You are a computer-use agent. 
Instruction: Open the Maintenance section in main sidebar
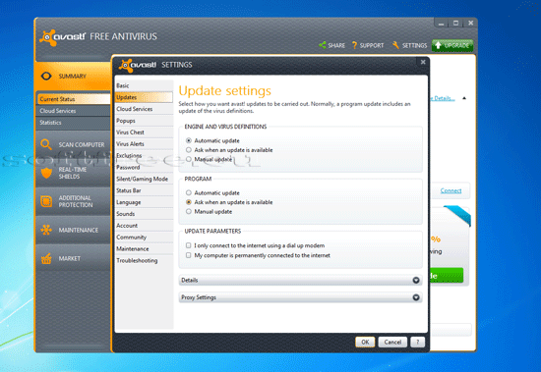[73, 230]
